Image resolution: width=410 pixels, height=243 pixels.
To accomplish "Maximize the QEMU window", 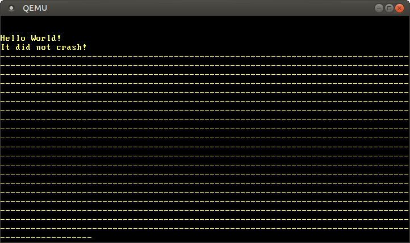I will coord(389,8).
